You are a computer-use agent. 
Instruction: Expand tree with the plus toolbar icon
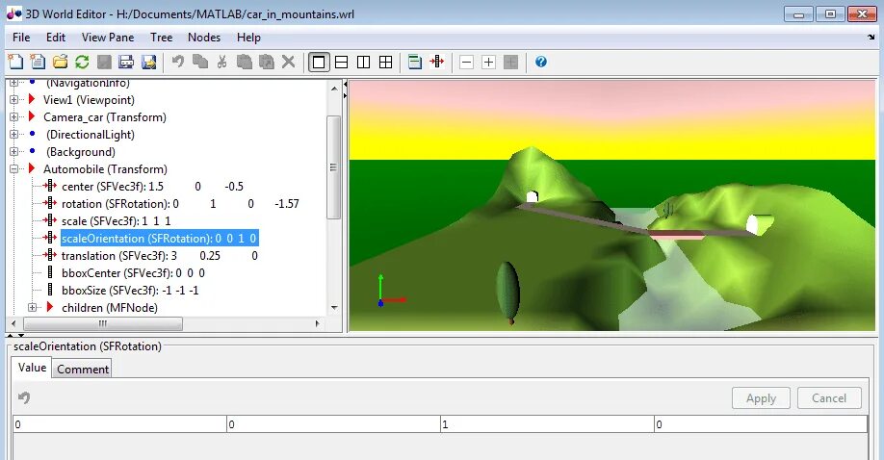pos(489,62)
